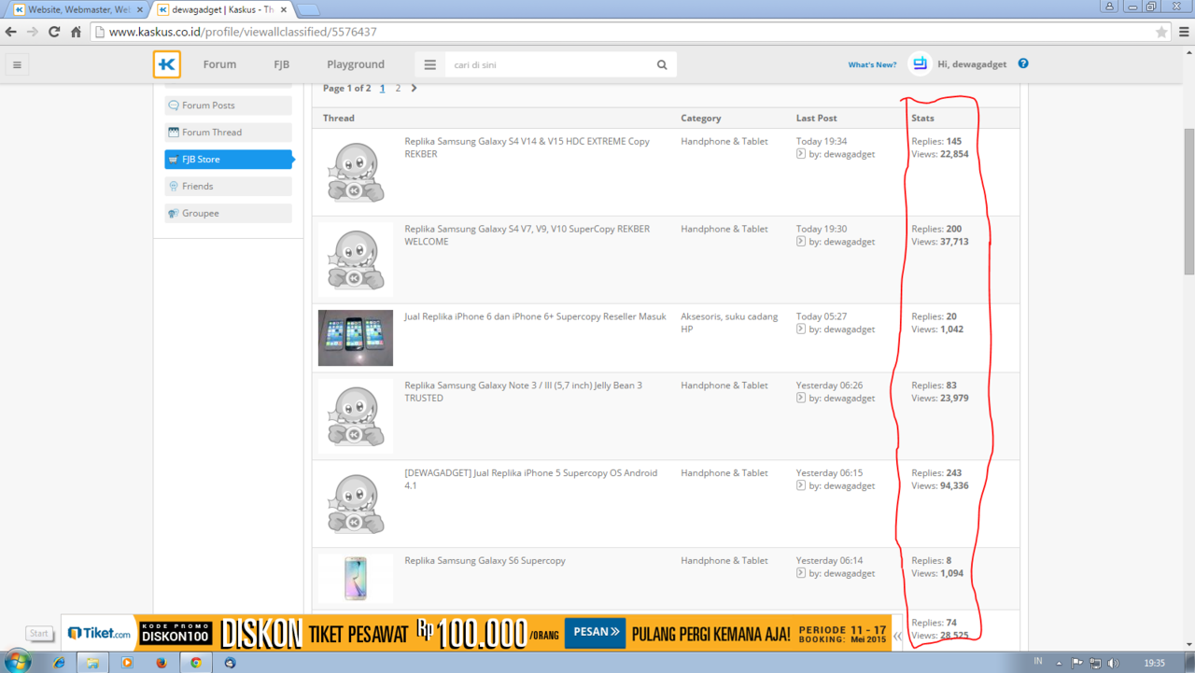This screenshot has height=673, width=1195.
Task: Open FJB menu in navbar
Action: coord(281,64)
